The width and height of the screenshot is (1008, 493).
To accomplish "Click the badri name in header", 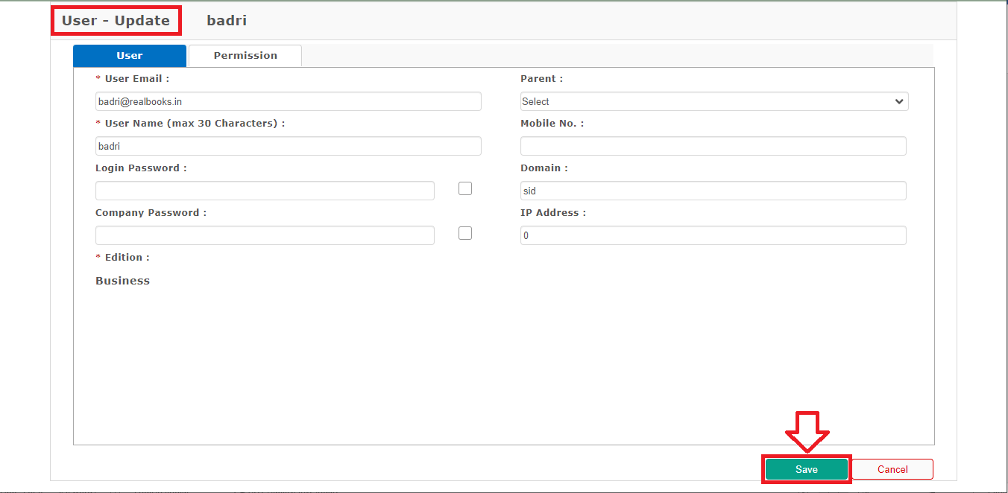I will (x=227, y=21).
